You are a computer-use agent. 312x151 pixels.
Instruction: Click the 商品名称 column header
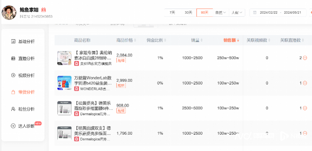pos(82,40)
